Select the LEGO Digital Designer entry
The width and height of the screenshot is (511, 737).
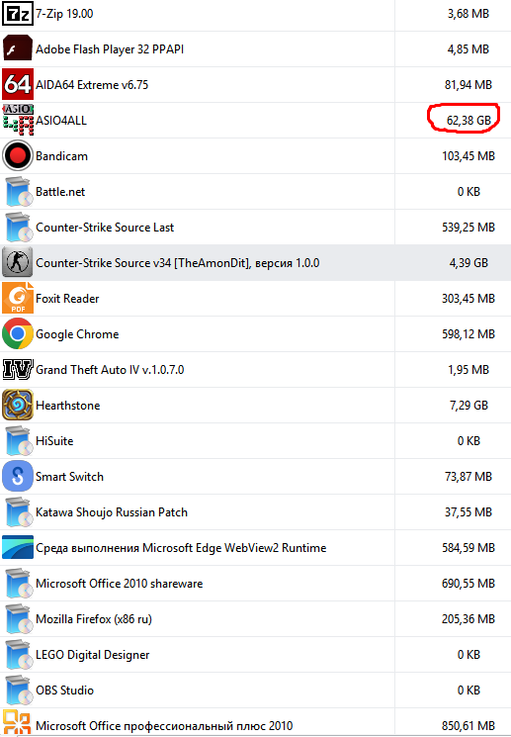point(255,655)
